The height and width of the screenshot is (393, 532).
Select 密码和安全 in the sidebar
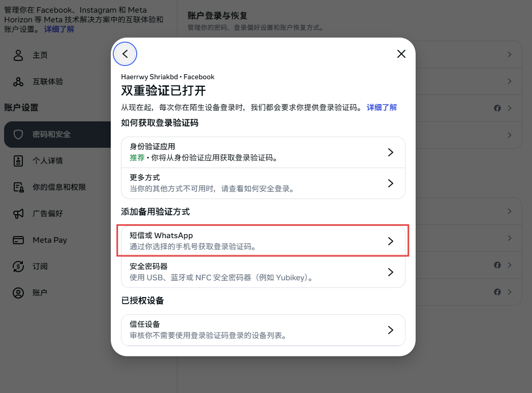(58, 134)
